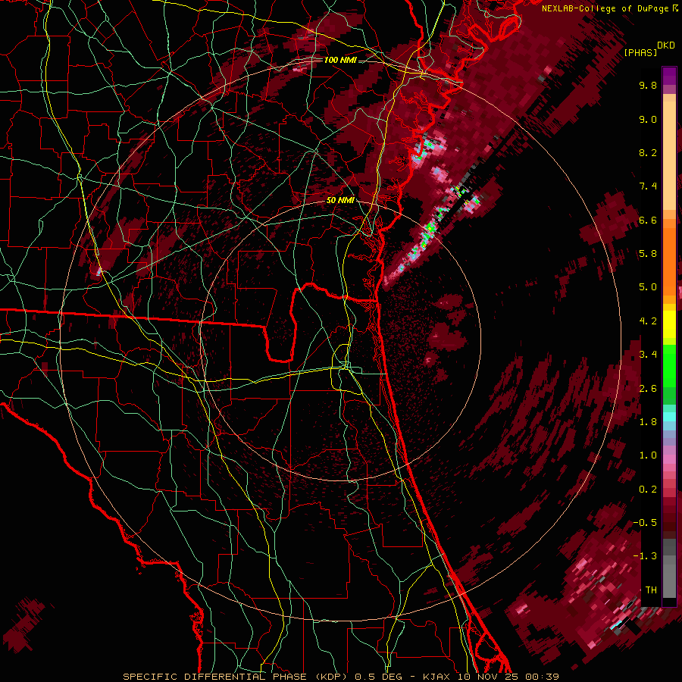Image resolution: width=682 pixels, height=682 pixels.
Task: Click the [PHAS] legend label
Action: click(640, 52)
